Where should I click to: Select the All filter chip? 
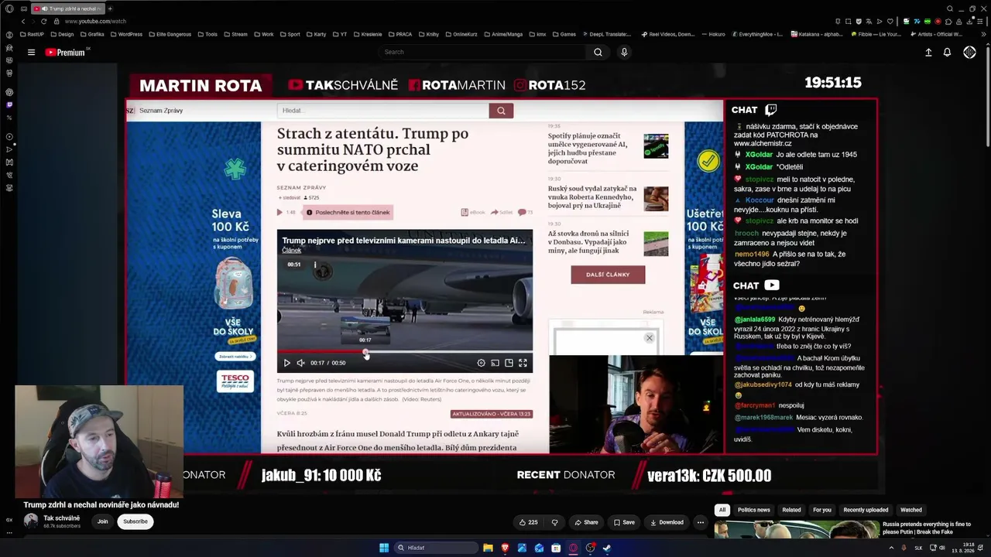(722, 510)
